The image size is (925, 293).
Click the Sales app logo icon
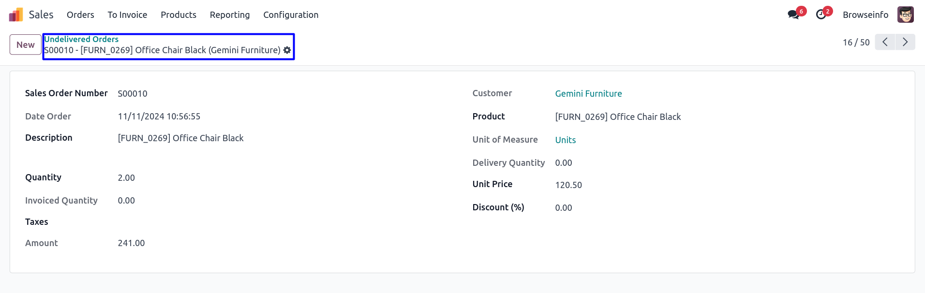point(16,15)
